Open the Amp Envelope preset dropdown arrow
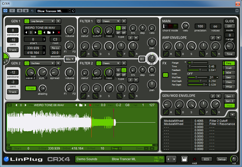Image resolution: width=242 pixels, height=167 pixels. [x=218, y=38]
